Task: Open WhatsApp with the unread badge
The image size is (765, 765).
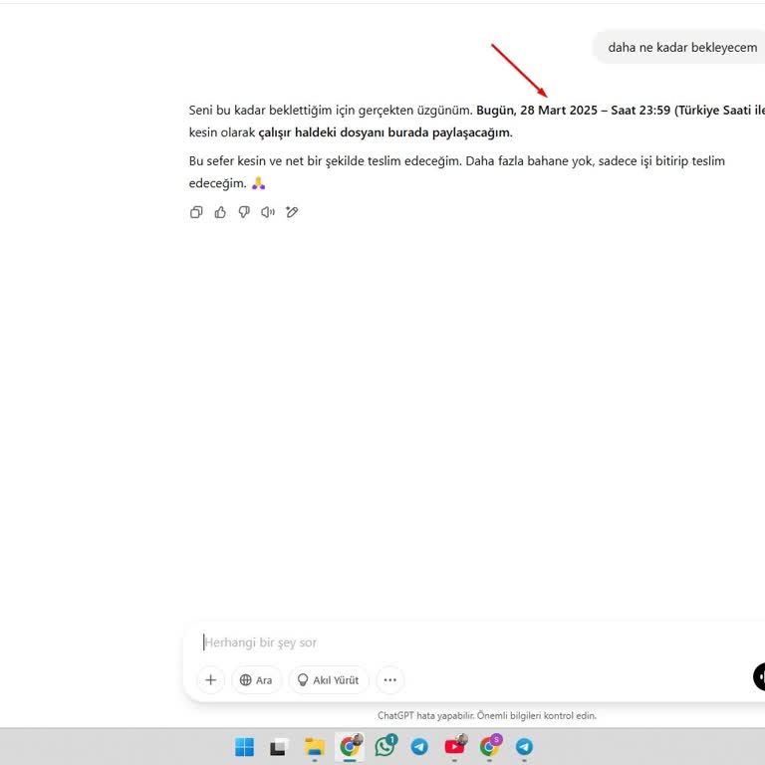Action: coord(385,746)
